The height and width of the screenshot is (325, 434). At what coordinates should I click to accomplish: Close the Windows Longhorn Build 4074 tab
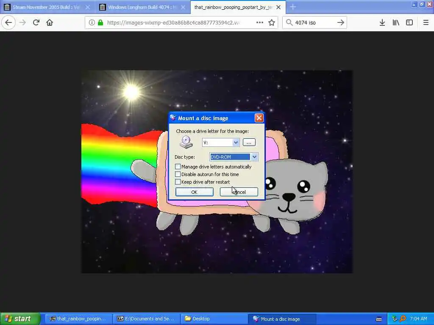coord(183,7)
